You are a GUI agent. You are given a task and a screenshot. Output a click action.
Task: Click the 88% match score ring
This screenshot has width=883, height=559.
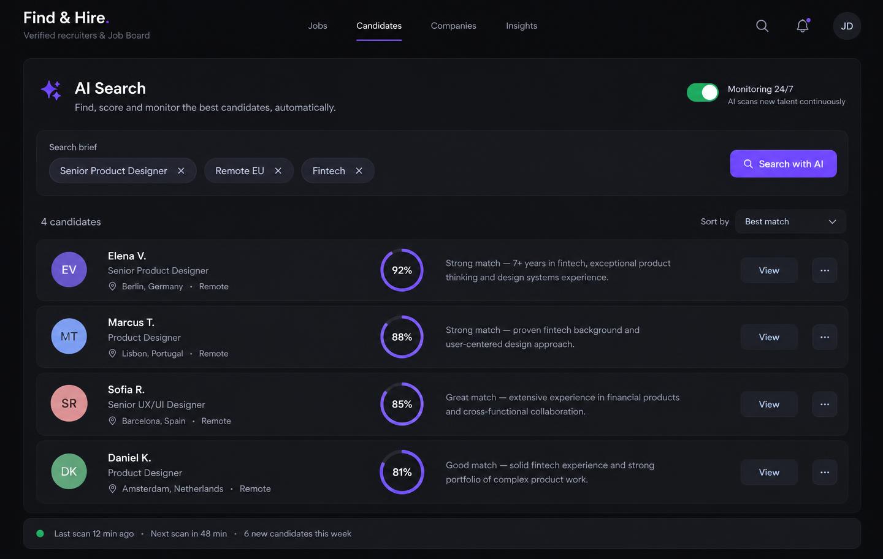pos(402,337)
